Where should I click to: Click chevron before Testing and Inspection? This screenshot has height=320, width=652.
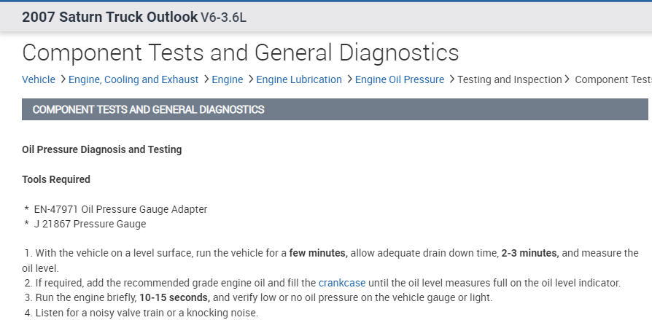(451, 79)
